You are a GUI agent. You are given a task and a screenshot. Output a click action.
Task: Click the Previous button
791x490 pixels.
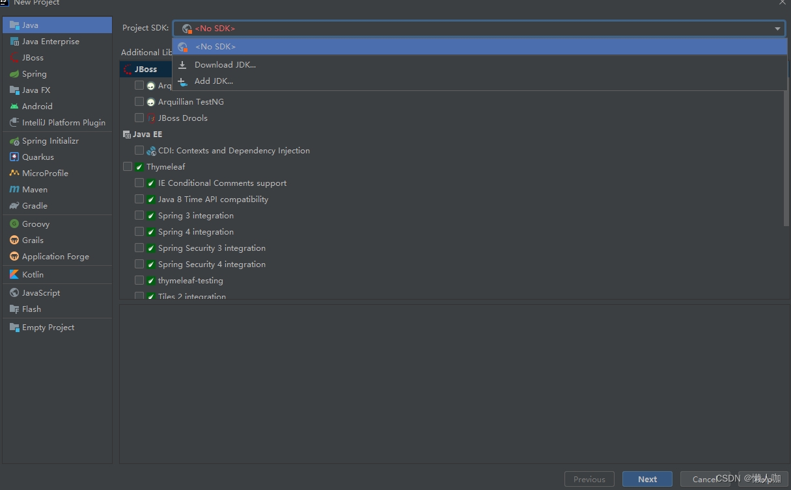pos(589,480)
